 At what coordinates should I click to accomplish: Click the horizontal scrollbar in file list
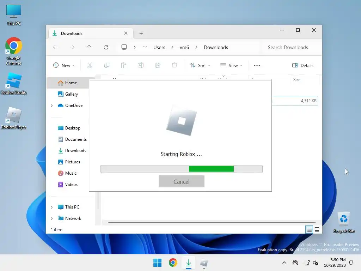coord(212,223)
